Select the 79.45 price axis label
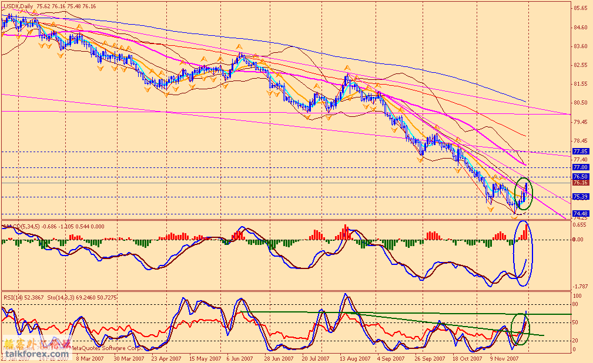The height and width of the screenshot is (363, 593). pos(581,122)
